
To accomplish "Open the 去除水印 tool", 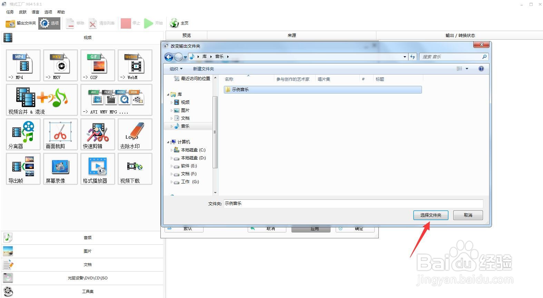I will [135, 134].
